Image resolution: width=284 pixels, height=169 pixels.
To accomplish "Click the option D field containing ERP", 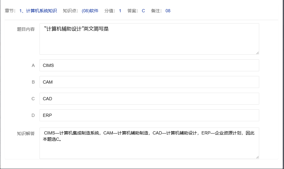I will 149,115.
